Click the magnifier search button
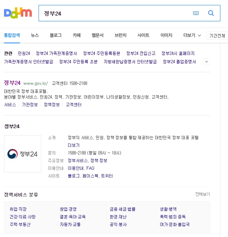Image resolution: width=228 pixels, height=237 pixels. 211,13
